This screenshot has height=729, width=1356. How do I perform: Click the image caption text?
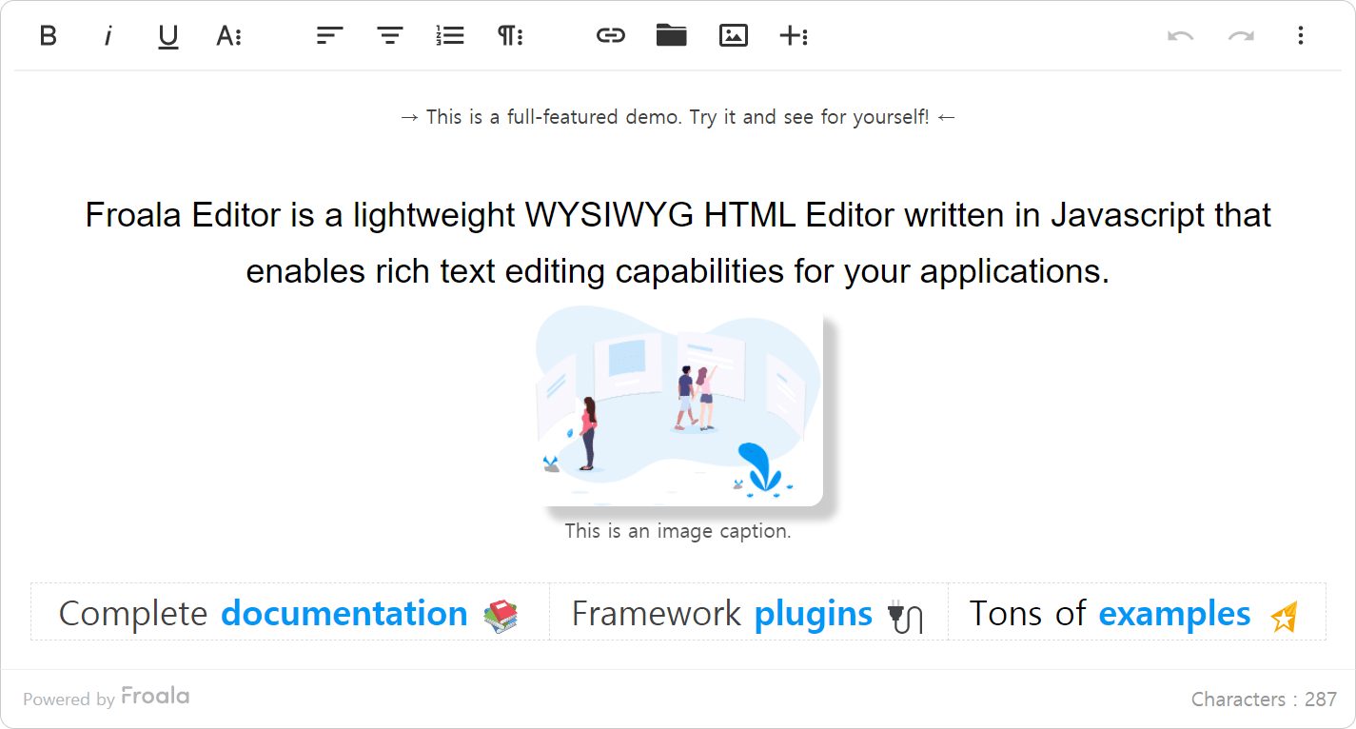pyautogui.click(x=678, y=531)
